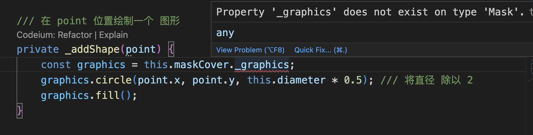Click the opening curly brace of _addShape

point(171,49)
